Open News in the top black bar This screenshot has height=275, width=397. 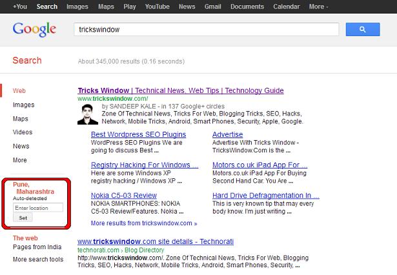pyautogui.click(x=187, y=6)
